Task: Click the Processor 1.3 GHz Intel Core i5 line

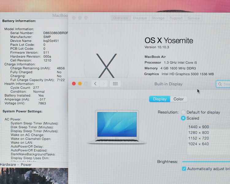Action: (171, 63)
